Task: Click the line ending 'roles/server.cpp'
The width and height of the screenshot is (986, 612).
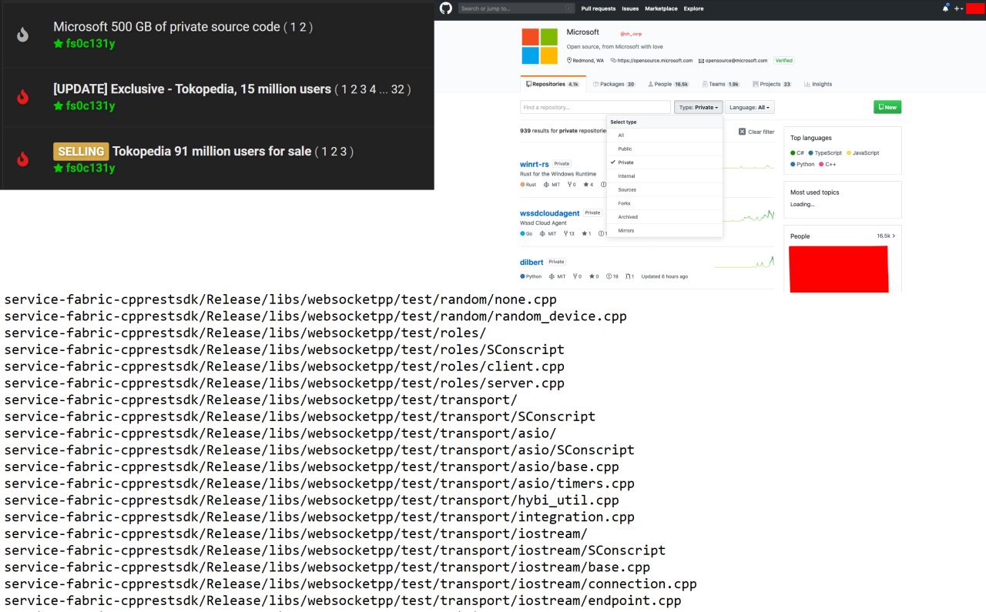Action: click(284, 383)
